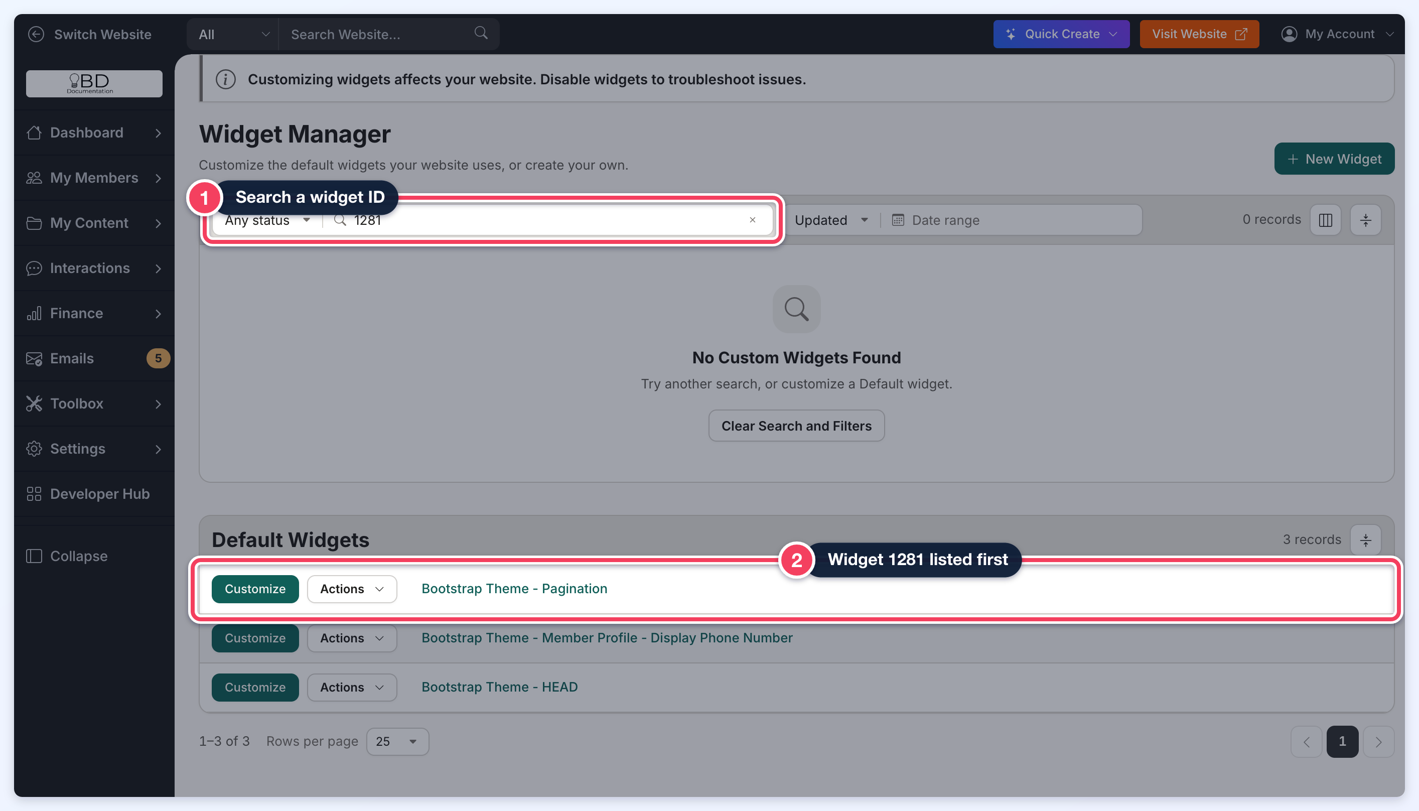Click the Developer Hub grid icon
The width and height of the screenshot is (1419, 811).
(34, 493)
